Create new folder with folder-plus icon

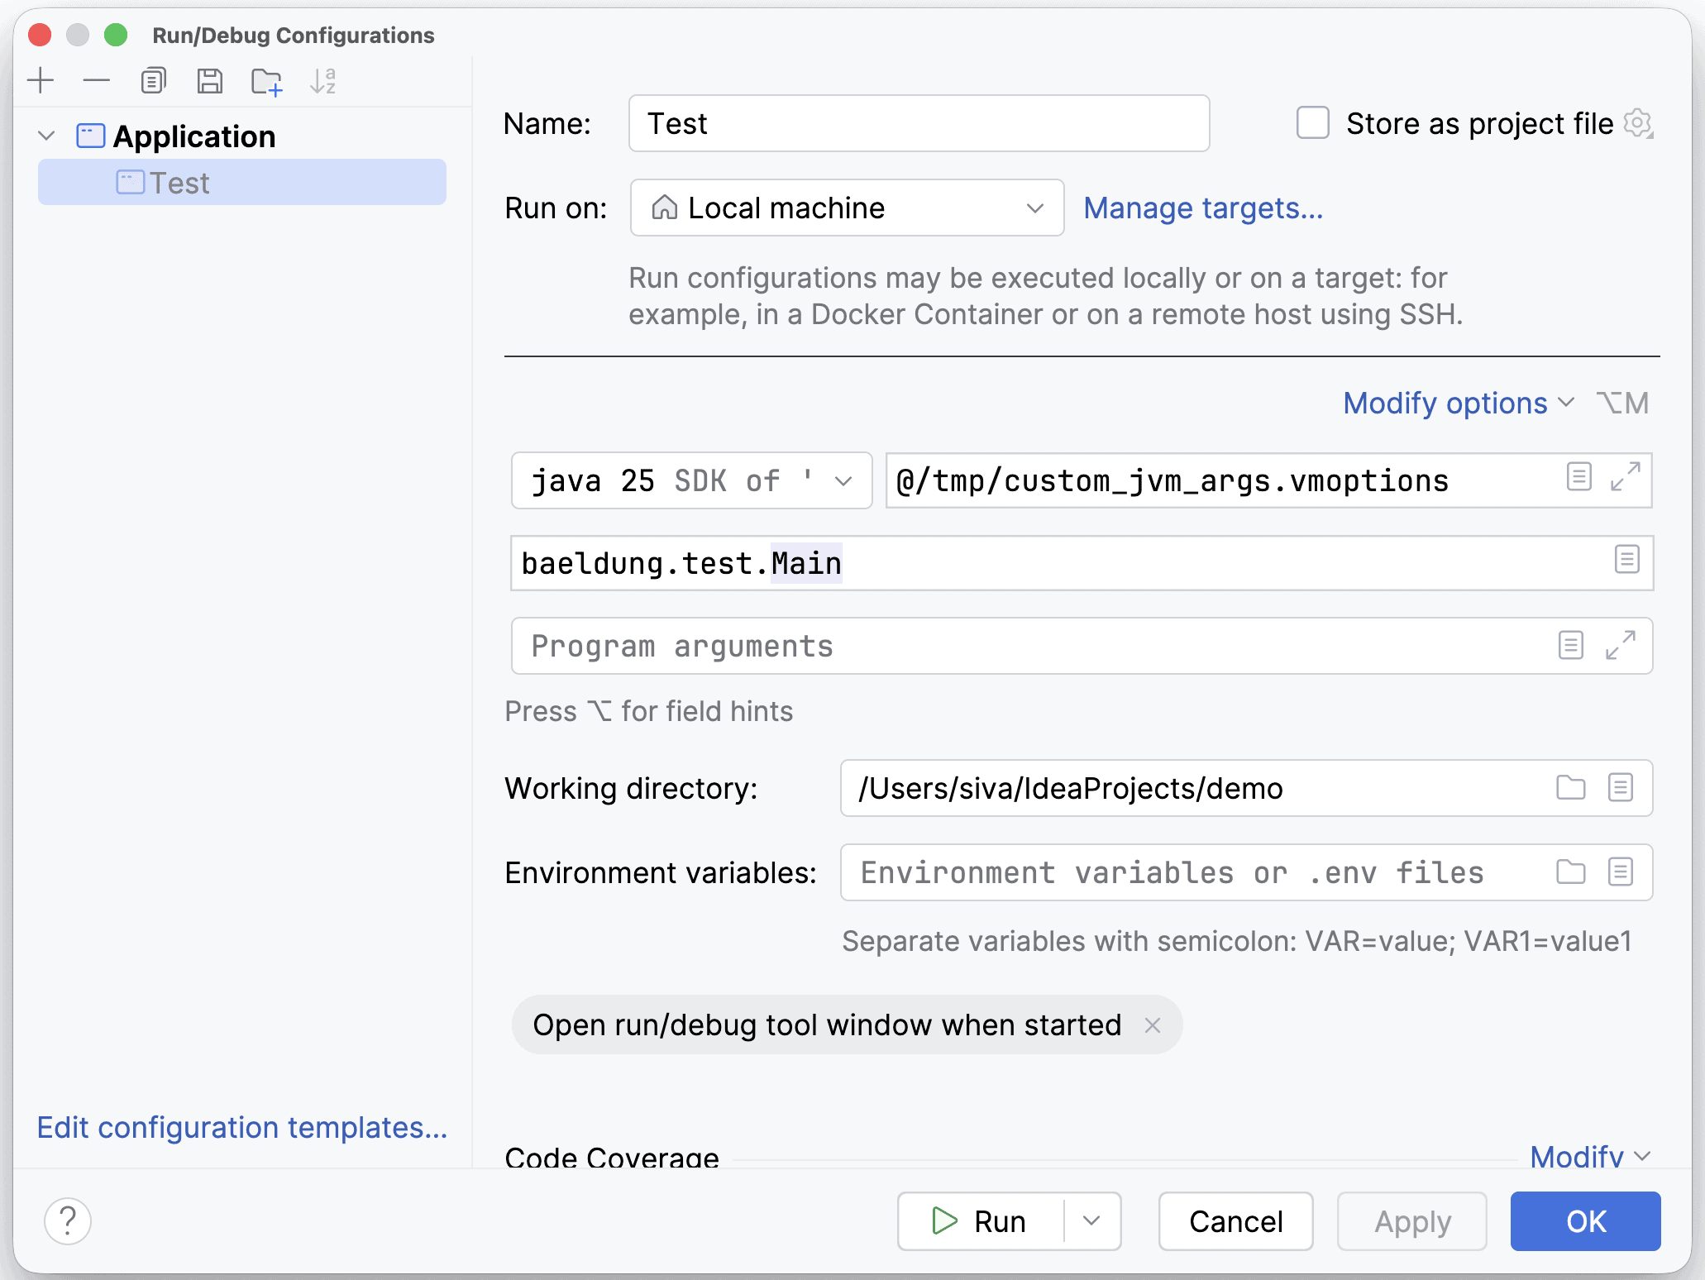pos(266,81)
